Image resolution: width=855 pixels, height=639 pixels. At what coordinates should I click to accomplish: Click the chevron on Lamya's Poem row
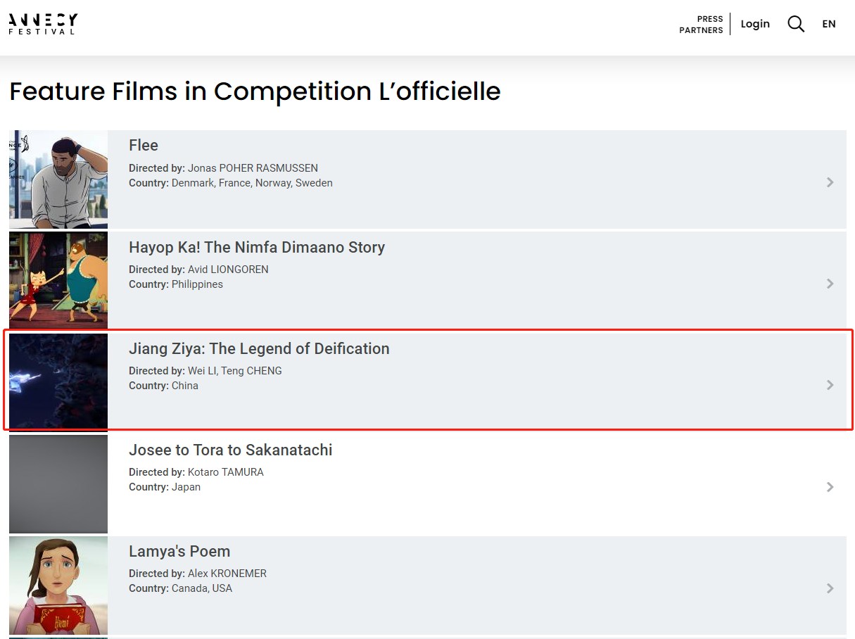(830, 588)
